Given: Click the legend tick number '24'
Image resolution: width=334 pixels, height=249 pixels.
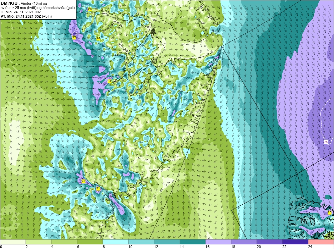Looking at the screenshot, I should pos(310,247).
